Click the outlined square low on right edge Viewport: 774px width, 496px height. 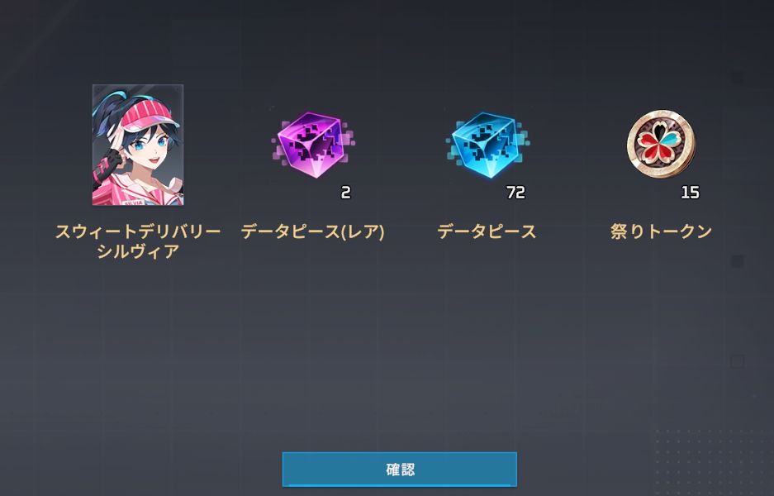pos(738,361)
